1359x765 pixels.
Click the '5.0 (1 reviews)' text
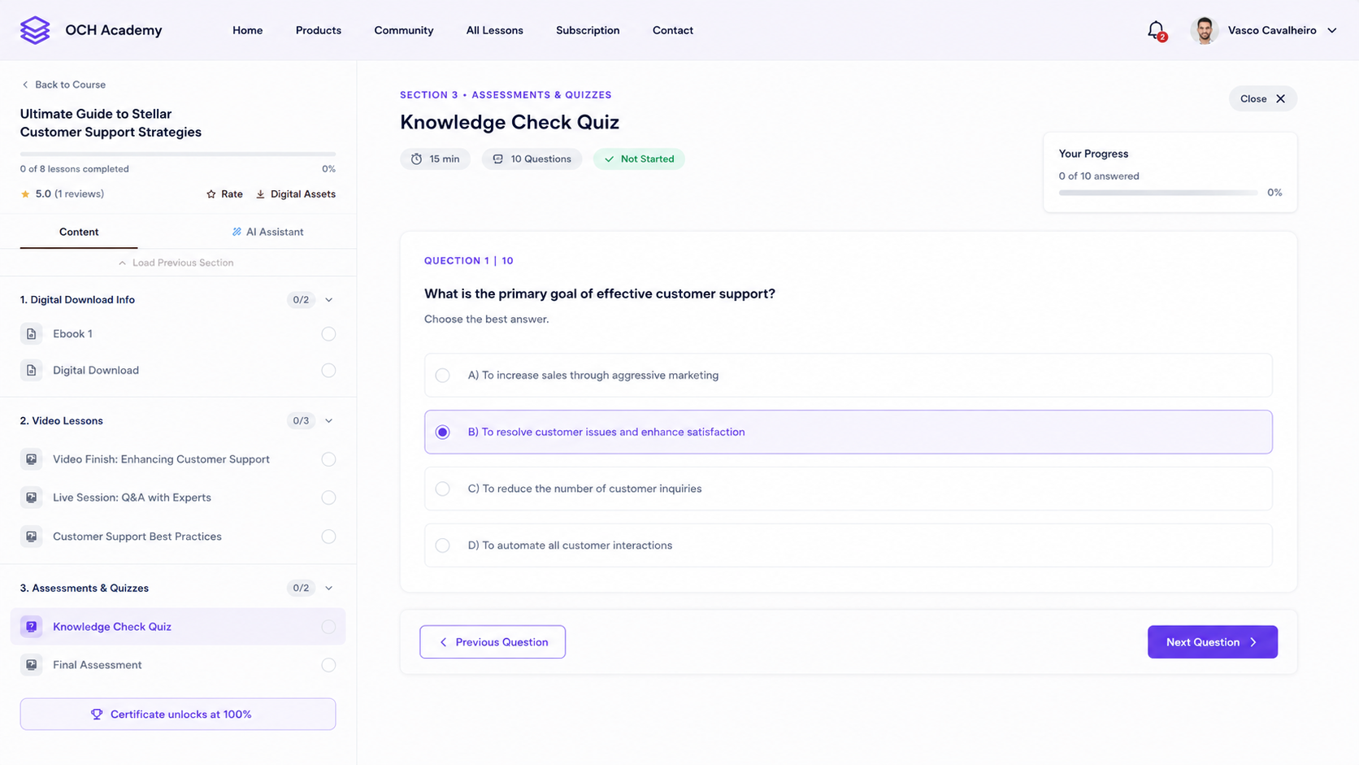(70, 194)
